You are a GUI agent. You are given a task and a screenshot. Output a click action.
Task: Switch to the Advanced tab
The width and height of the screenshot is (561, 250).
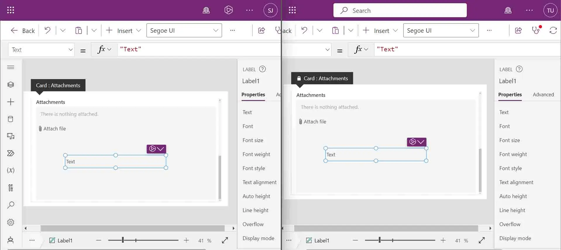[543, 95]
